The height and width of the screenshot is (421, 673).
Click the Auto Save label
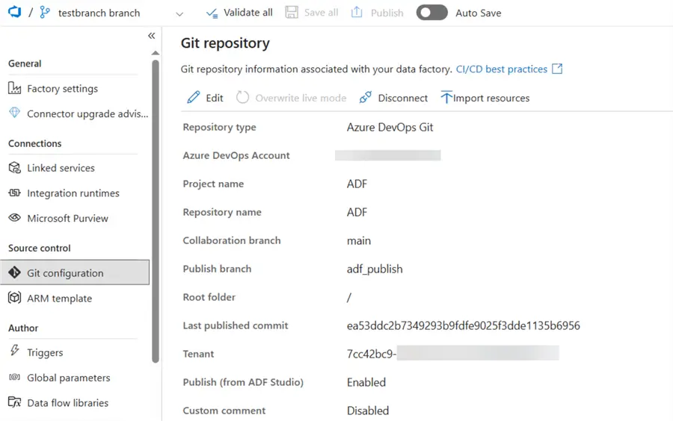[478, 13]
